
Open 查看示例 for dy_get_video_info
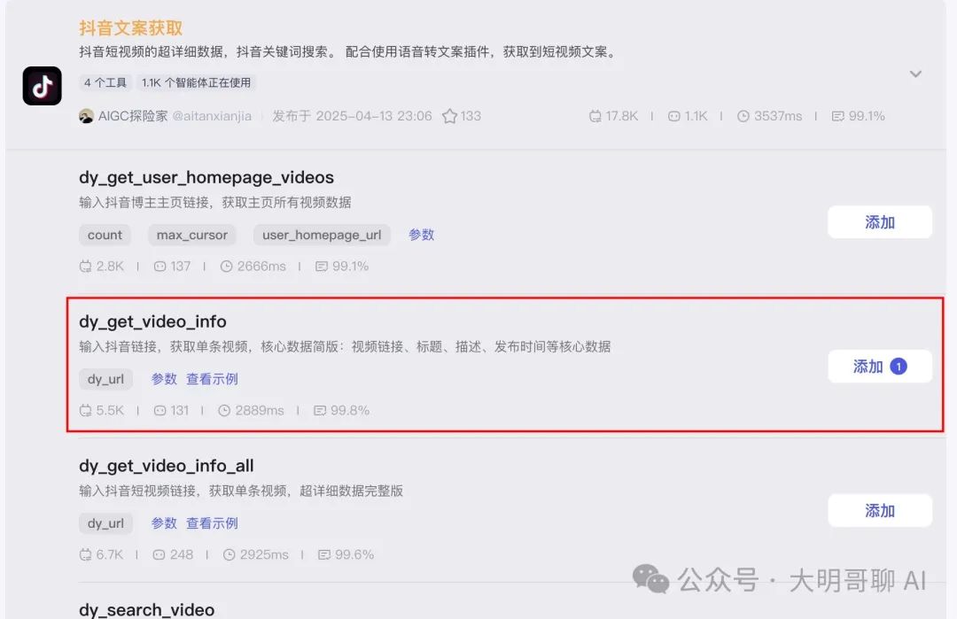click(x=212, y=379)
